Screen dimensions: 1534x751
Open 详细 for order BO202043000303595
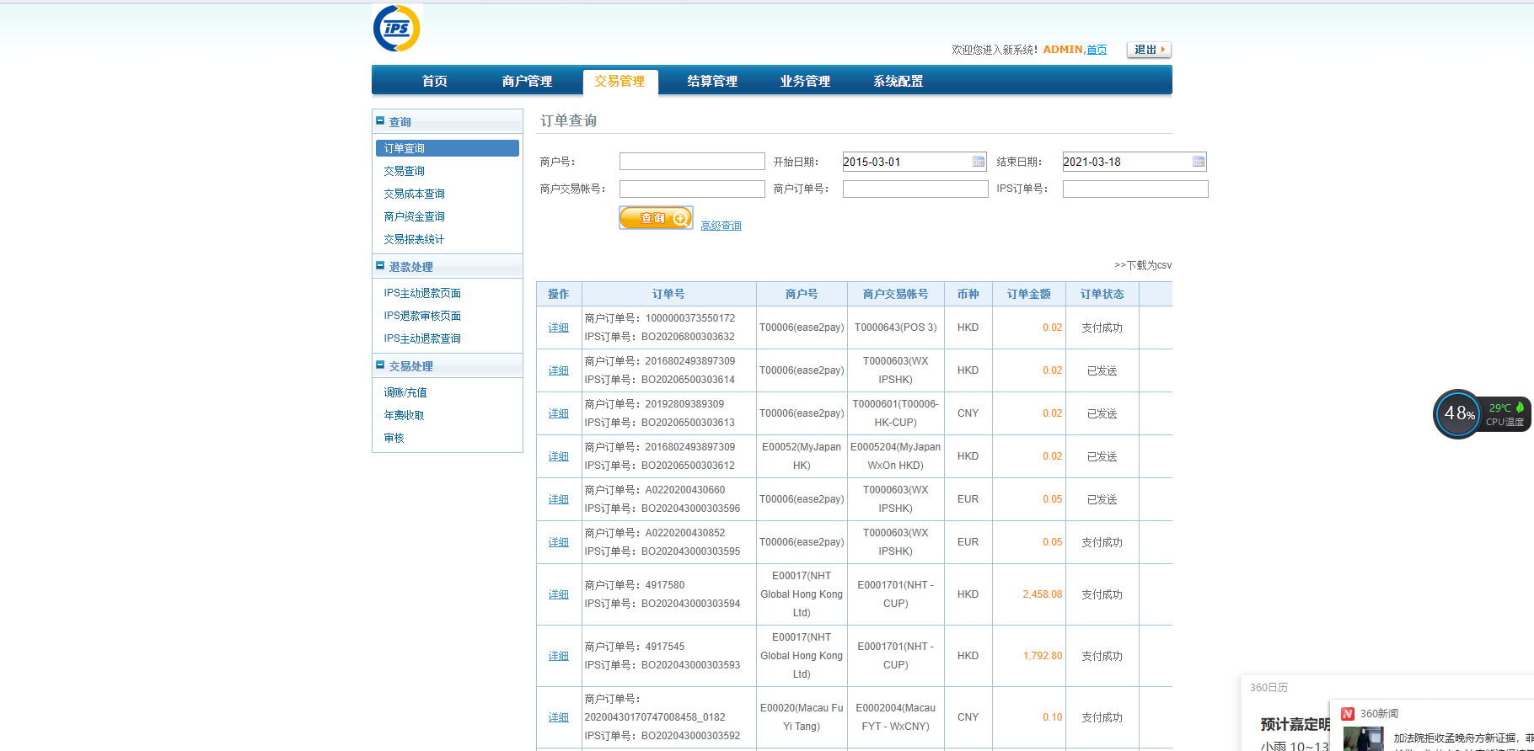559,542
